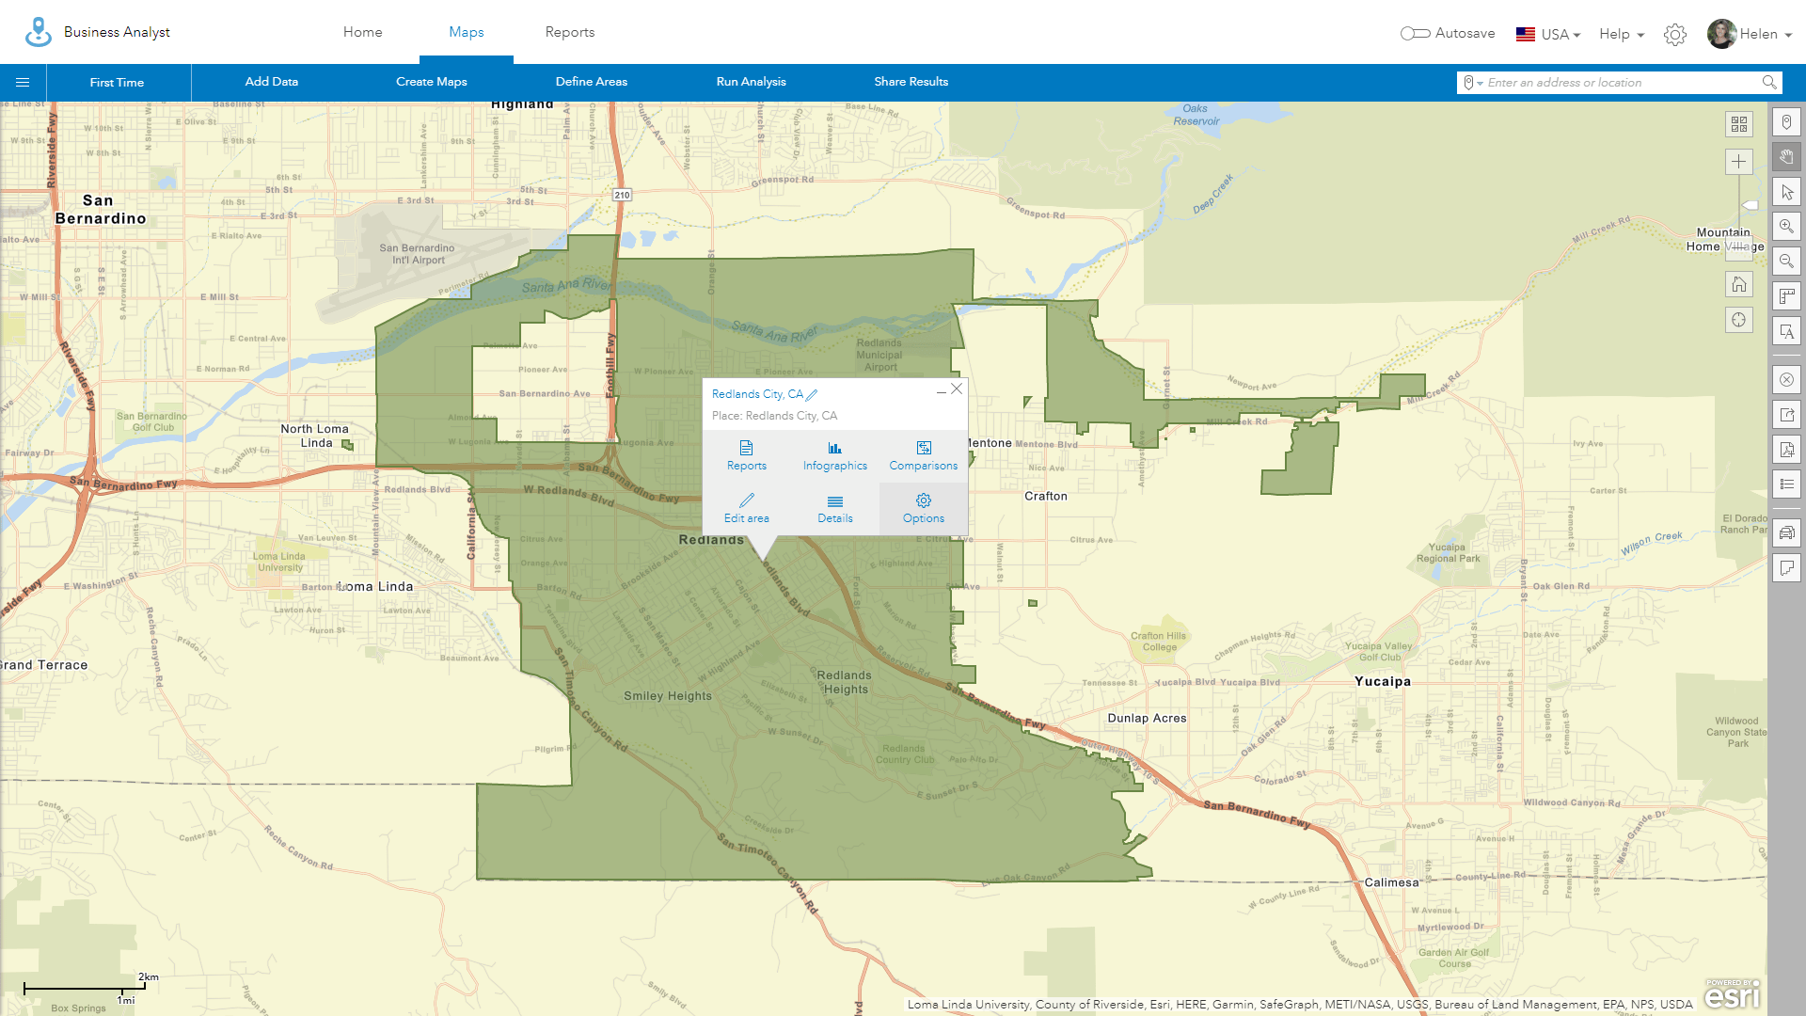Click Edit area in the popup
Viewport: 1806px width, 1016px height.
(746, 509)
